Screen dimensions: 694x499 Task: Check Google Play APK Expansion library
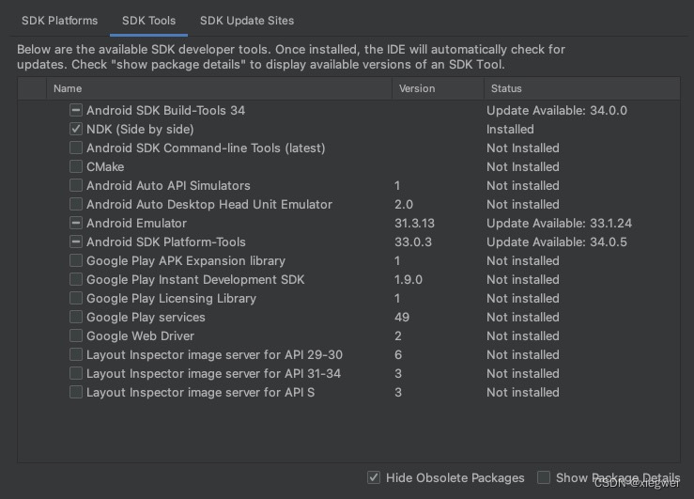click(x=76, y=260)
